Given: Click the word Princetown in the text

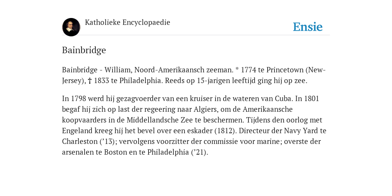Looking at the screenshot, I should 285,70.
